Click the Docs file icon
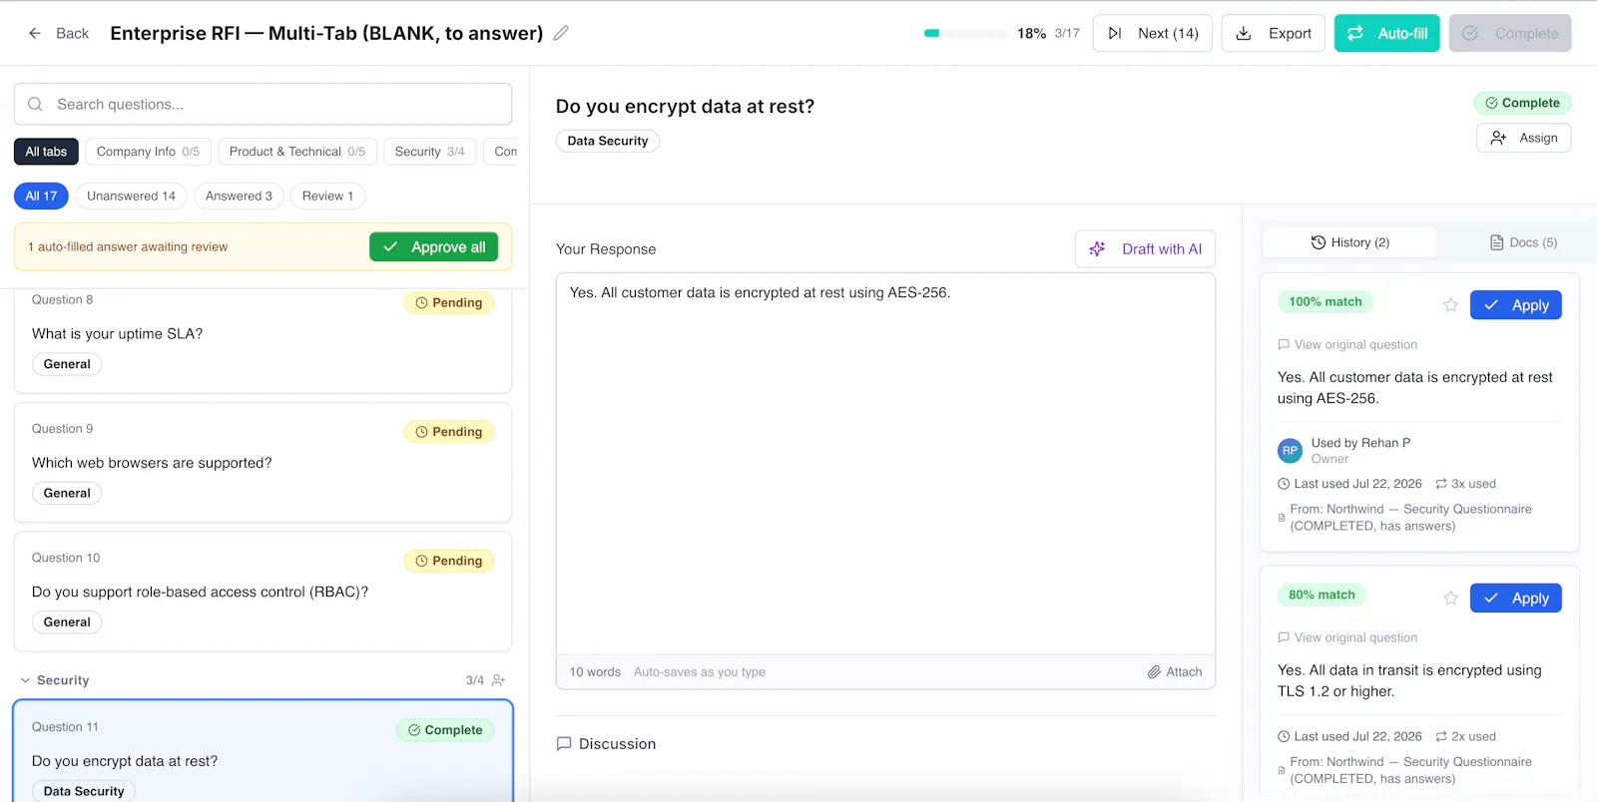 click(1497, 242)
